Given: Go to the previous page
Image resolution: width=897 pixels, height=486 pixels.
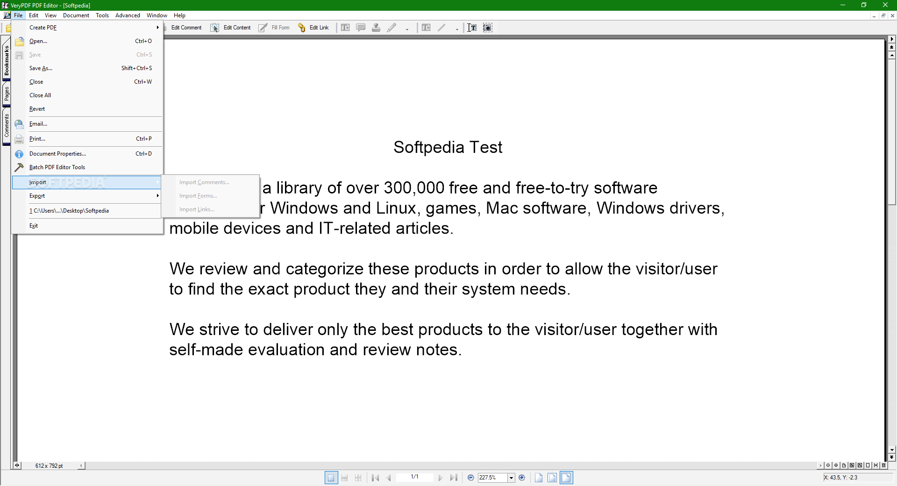Looking at the screenshot, I should point(389,478).
